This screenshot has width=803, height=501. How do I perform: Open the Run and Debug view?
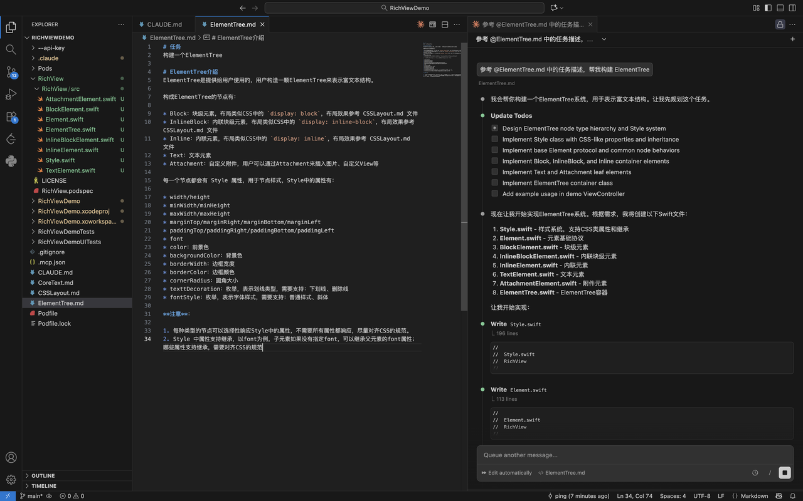coord(11,95)
